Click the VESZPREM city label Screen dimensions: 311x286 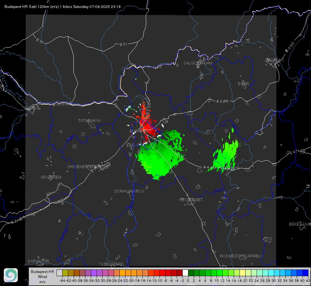51,177
